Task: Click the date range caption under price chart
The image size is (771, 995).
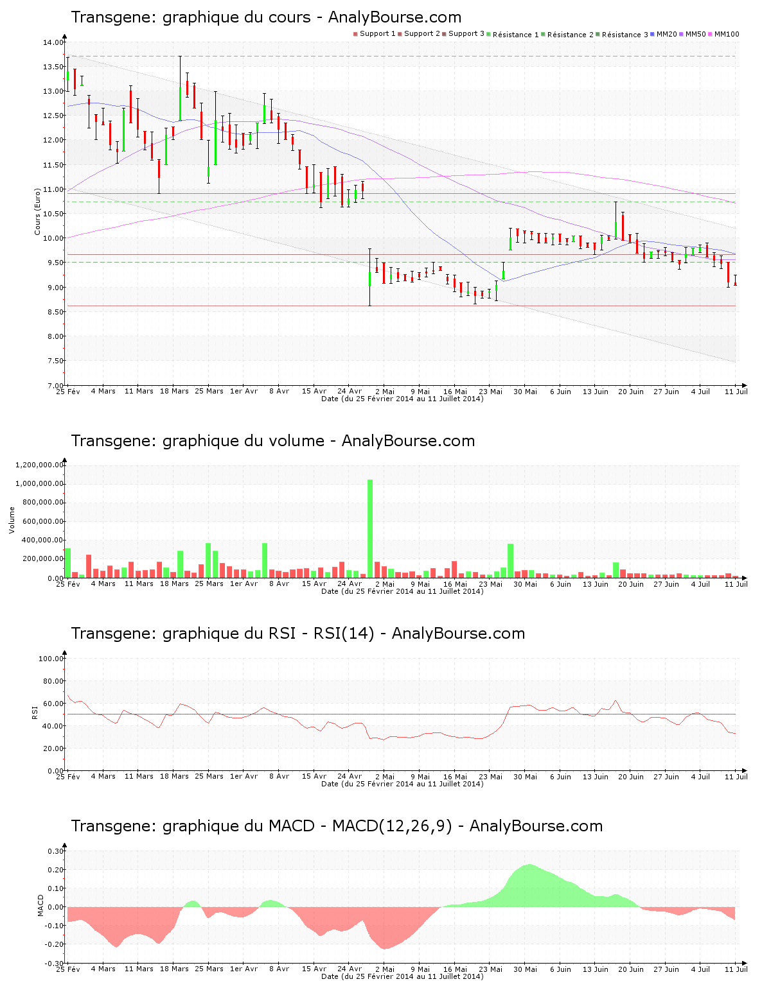Action: coord(402,399)
